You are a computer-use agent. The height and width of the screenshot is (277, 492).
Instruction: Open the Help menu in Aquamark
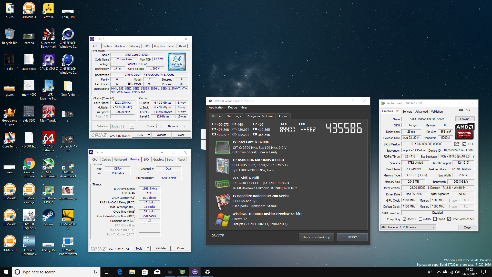click(244, 107)
